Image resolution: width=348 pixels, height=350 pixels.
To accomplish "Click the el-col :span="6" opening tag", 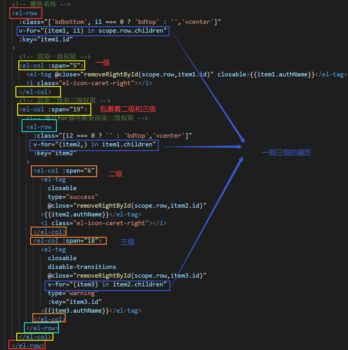I will [x=64, y=171].
